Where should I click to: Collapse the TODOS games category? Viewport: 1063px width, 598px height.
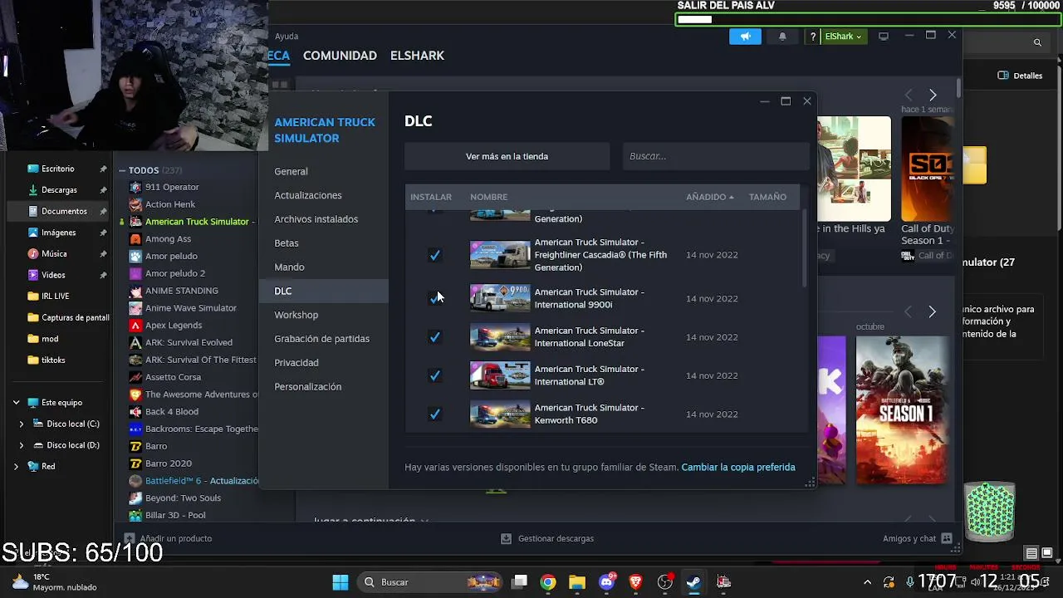point(122,170)
